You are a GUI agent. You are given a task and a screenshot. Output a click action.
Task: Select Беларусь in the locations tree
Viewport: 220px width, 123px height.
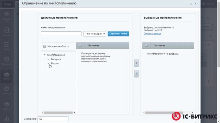[x=56, y=59]
